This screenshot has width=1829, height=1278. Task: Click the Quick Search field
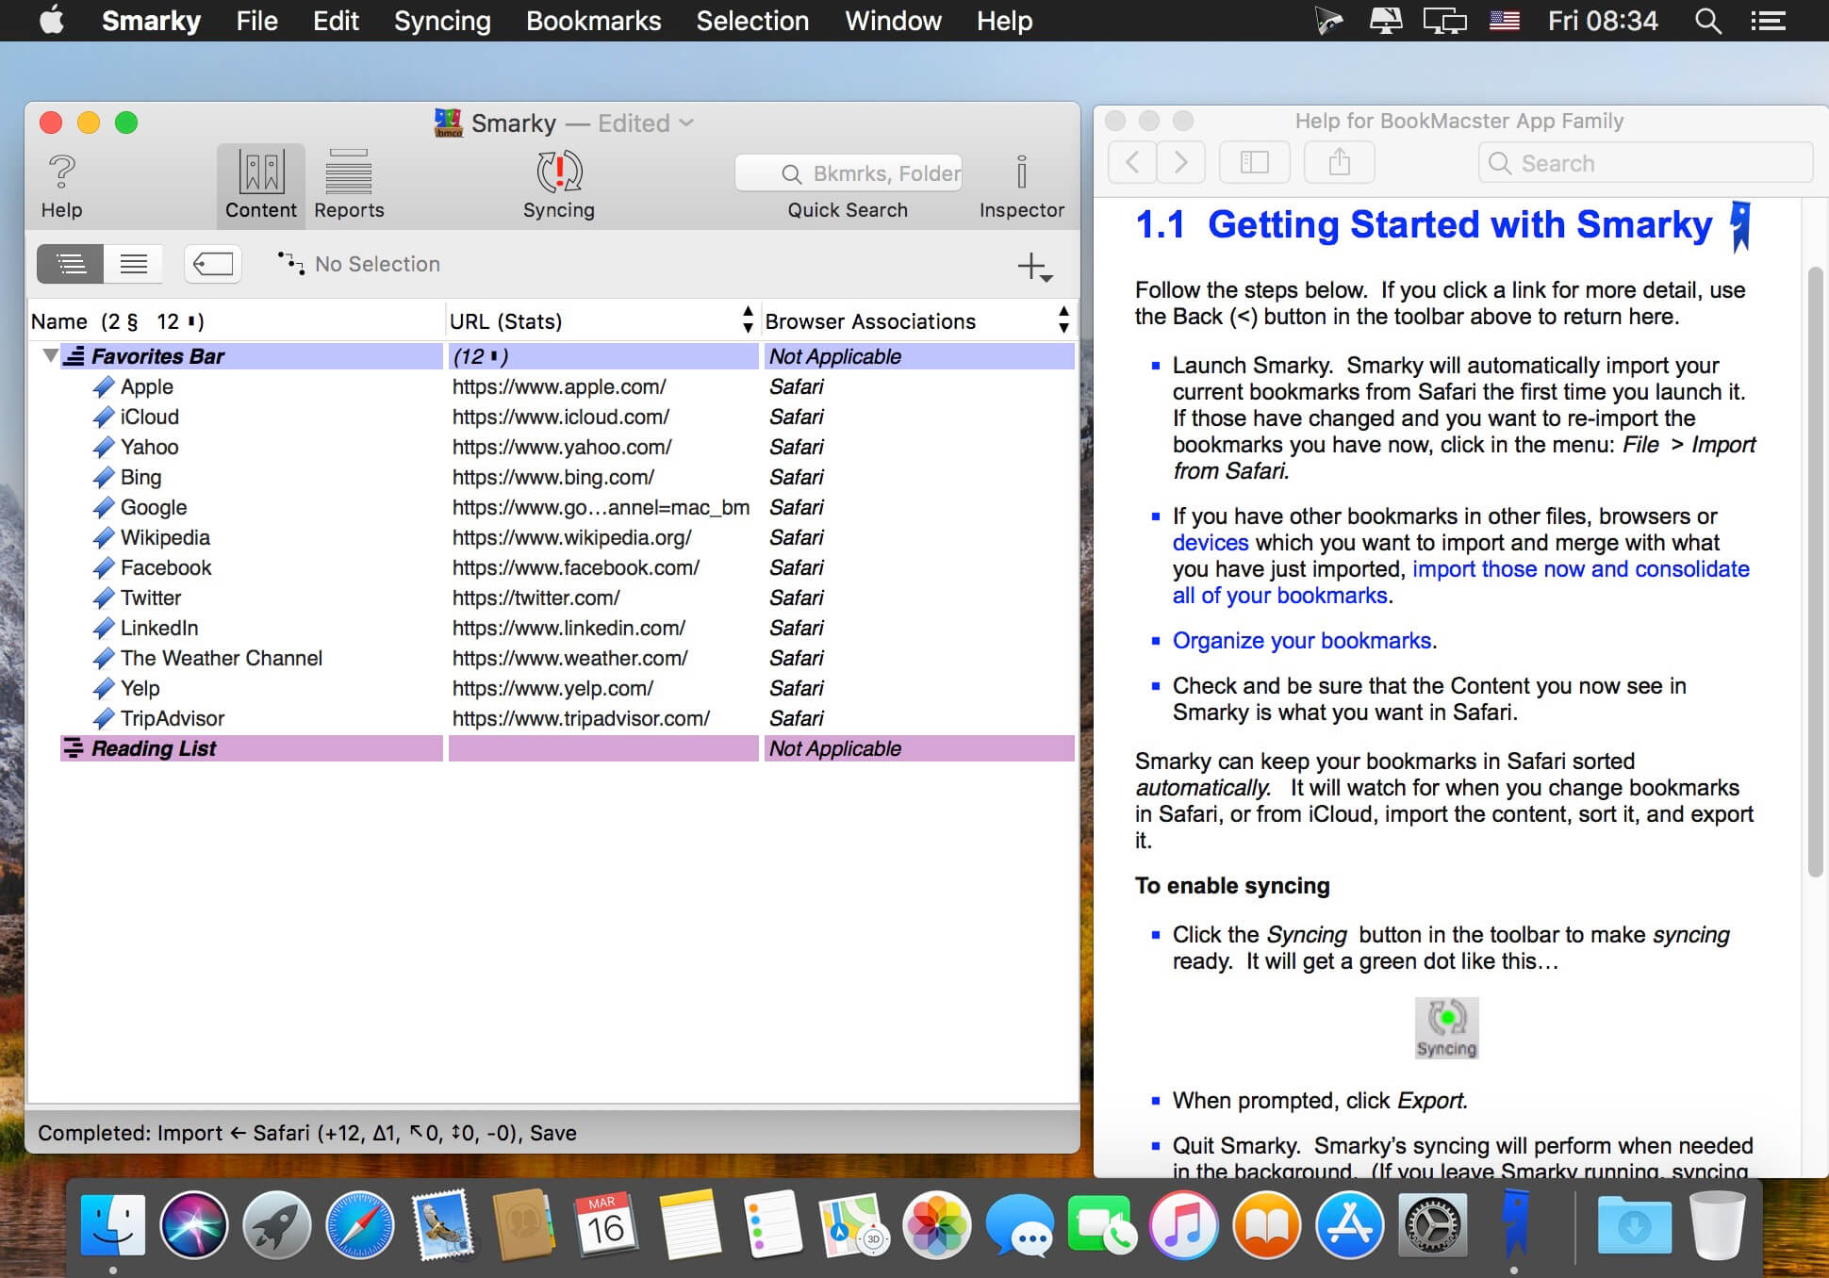849,173
